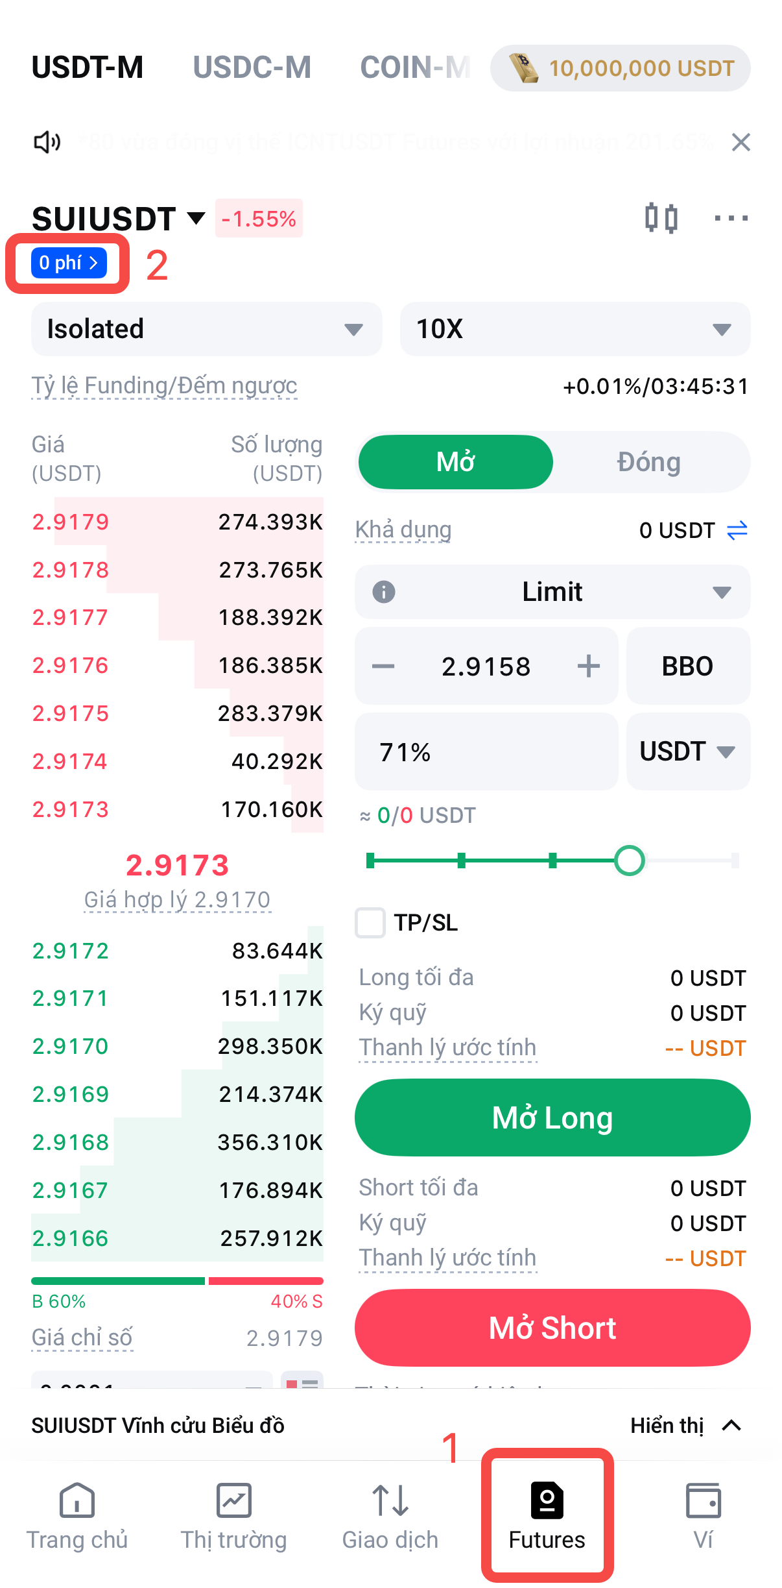Tap the Limit order info icon

384,592
